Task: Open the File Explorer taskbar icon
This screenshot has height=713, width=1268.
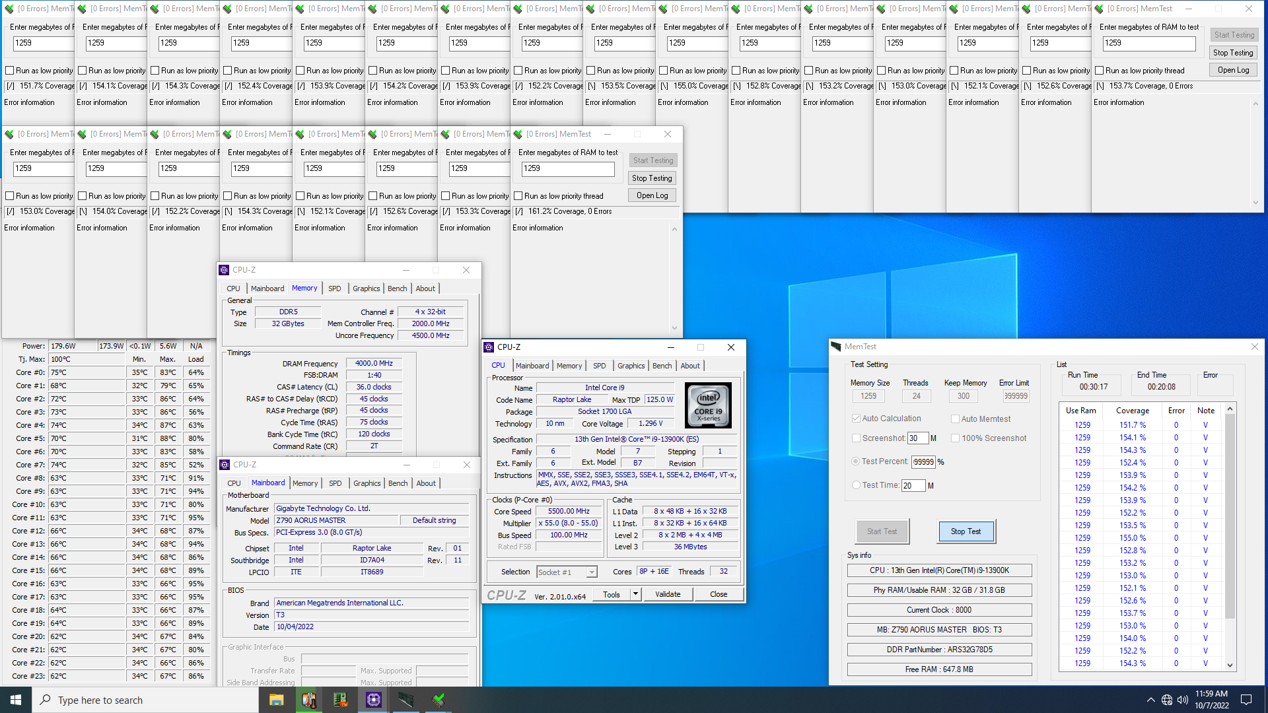Action: pyautogui.click(x=276, y=700)
